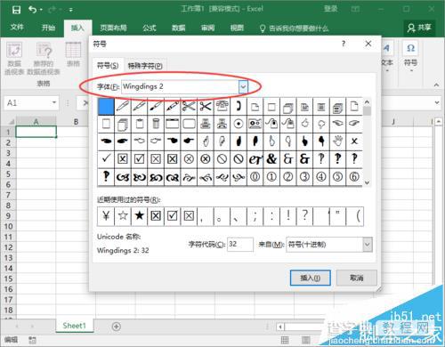The width and height of the screenshot is (445, 347).
Task: Pick the question mark recent symbol
Action: pyautogui.click(x=304, y=216)
